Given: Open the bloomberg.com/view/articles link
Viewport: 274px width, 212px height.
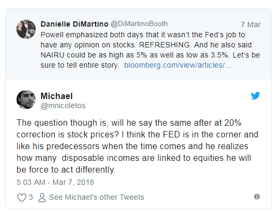Looking at the screenshot, I should (178, 65).
